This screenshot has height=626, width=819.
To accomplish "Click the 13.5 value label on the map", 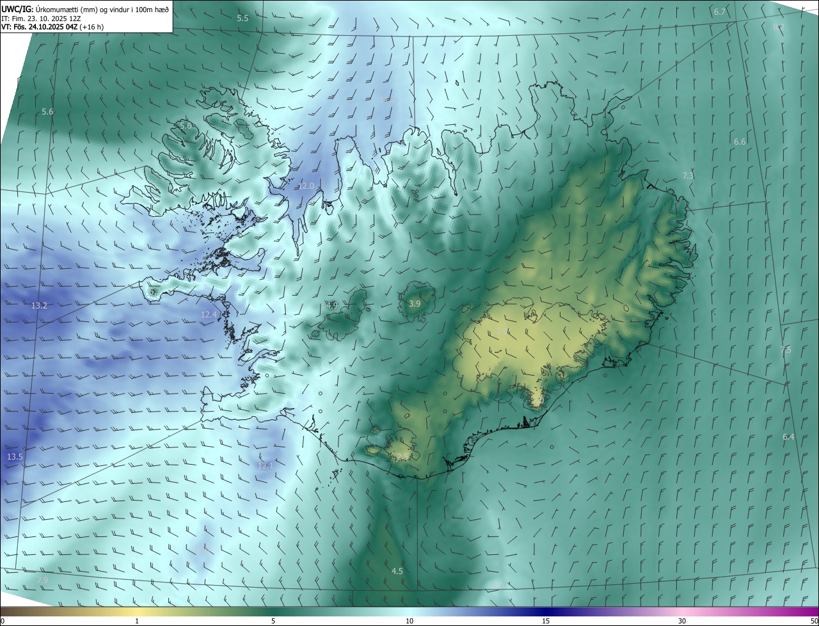I will (x=15, y=456).
